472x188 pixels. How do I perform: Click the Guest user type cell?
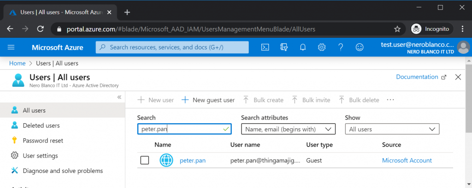coord(314,161)
